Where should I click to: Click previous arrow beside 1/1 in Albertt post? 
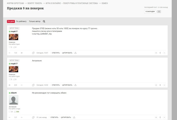point(10,117)
